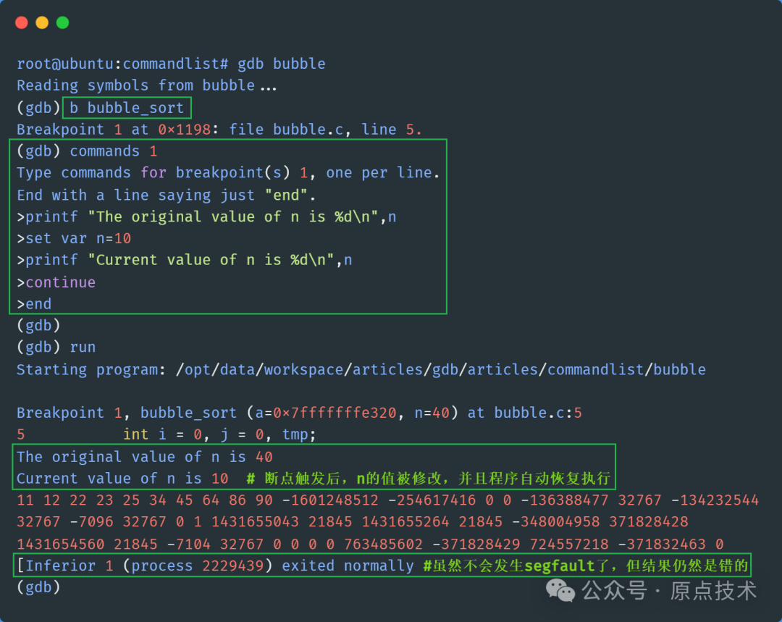Select 'Type commands for breakpoint(s) 1' line
Screen dimensions: 782x622
[228, 173]
